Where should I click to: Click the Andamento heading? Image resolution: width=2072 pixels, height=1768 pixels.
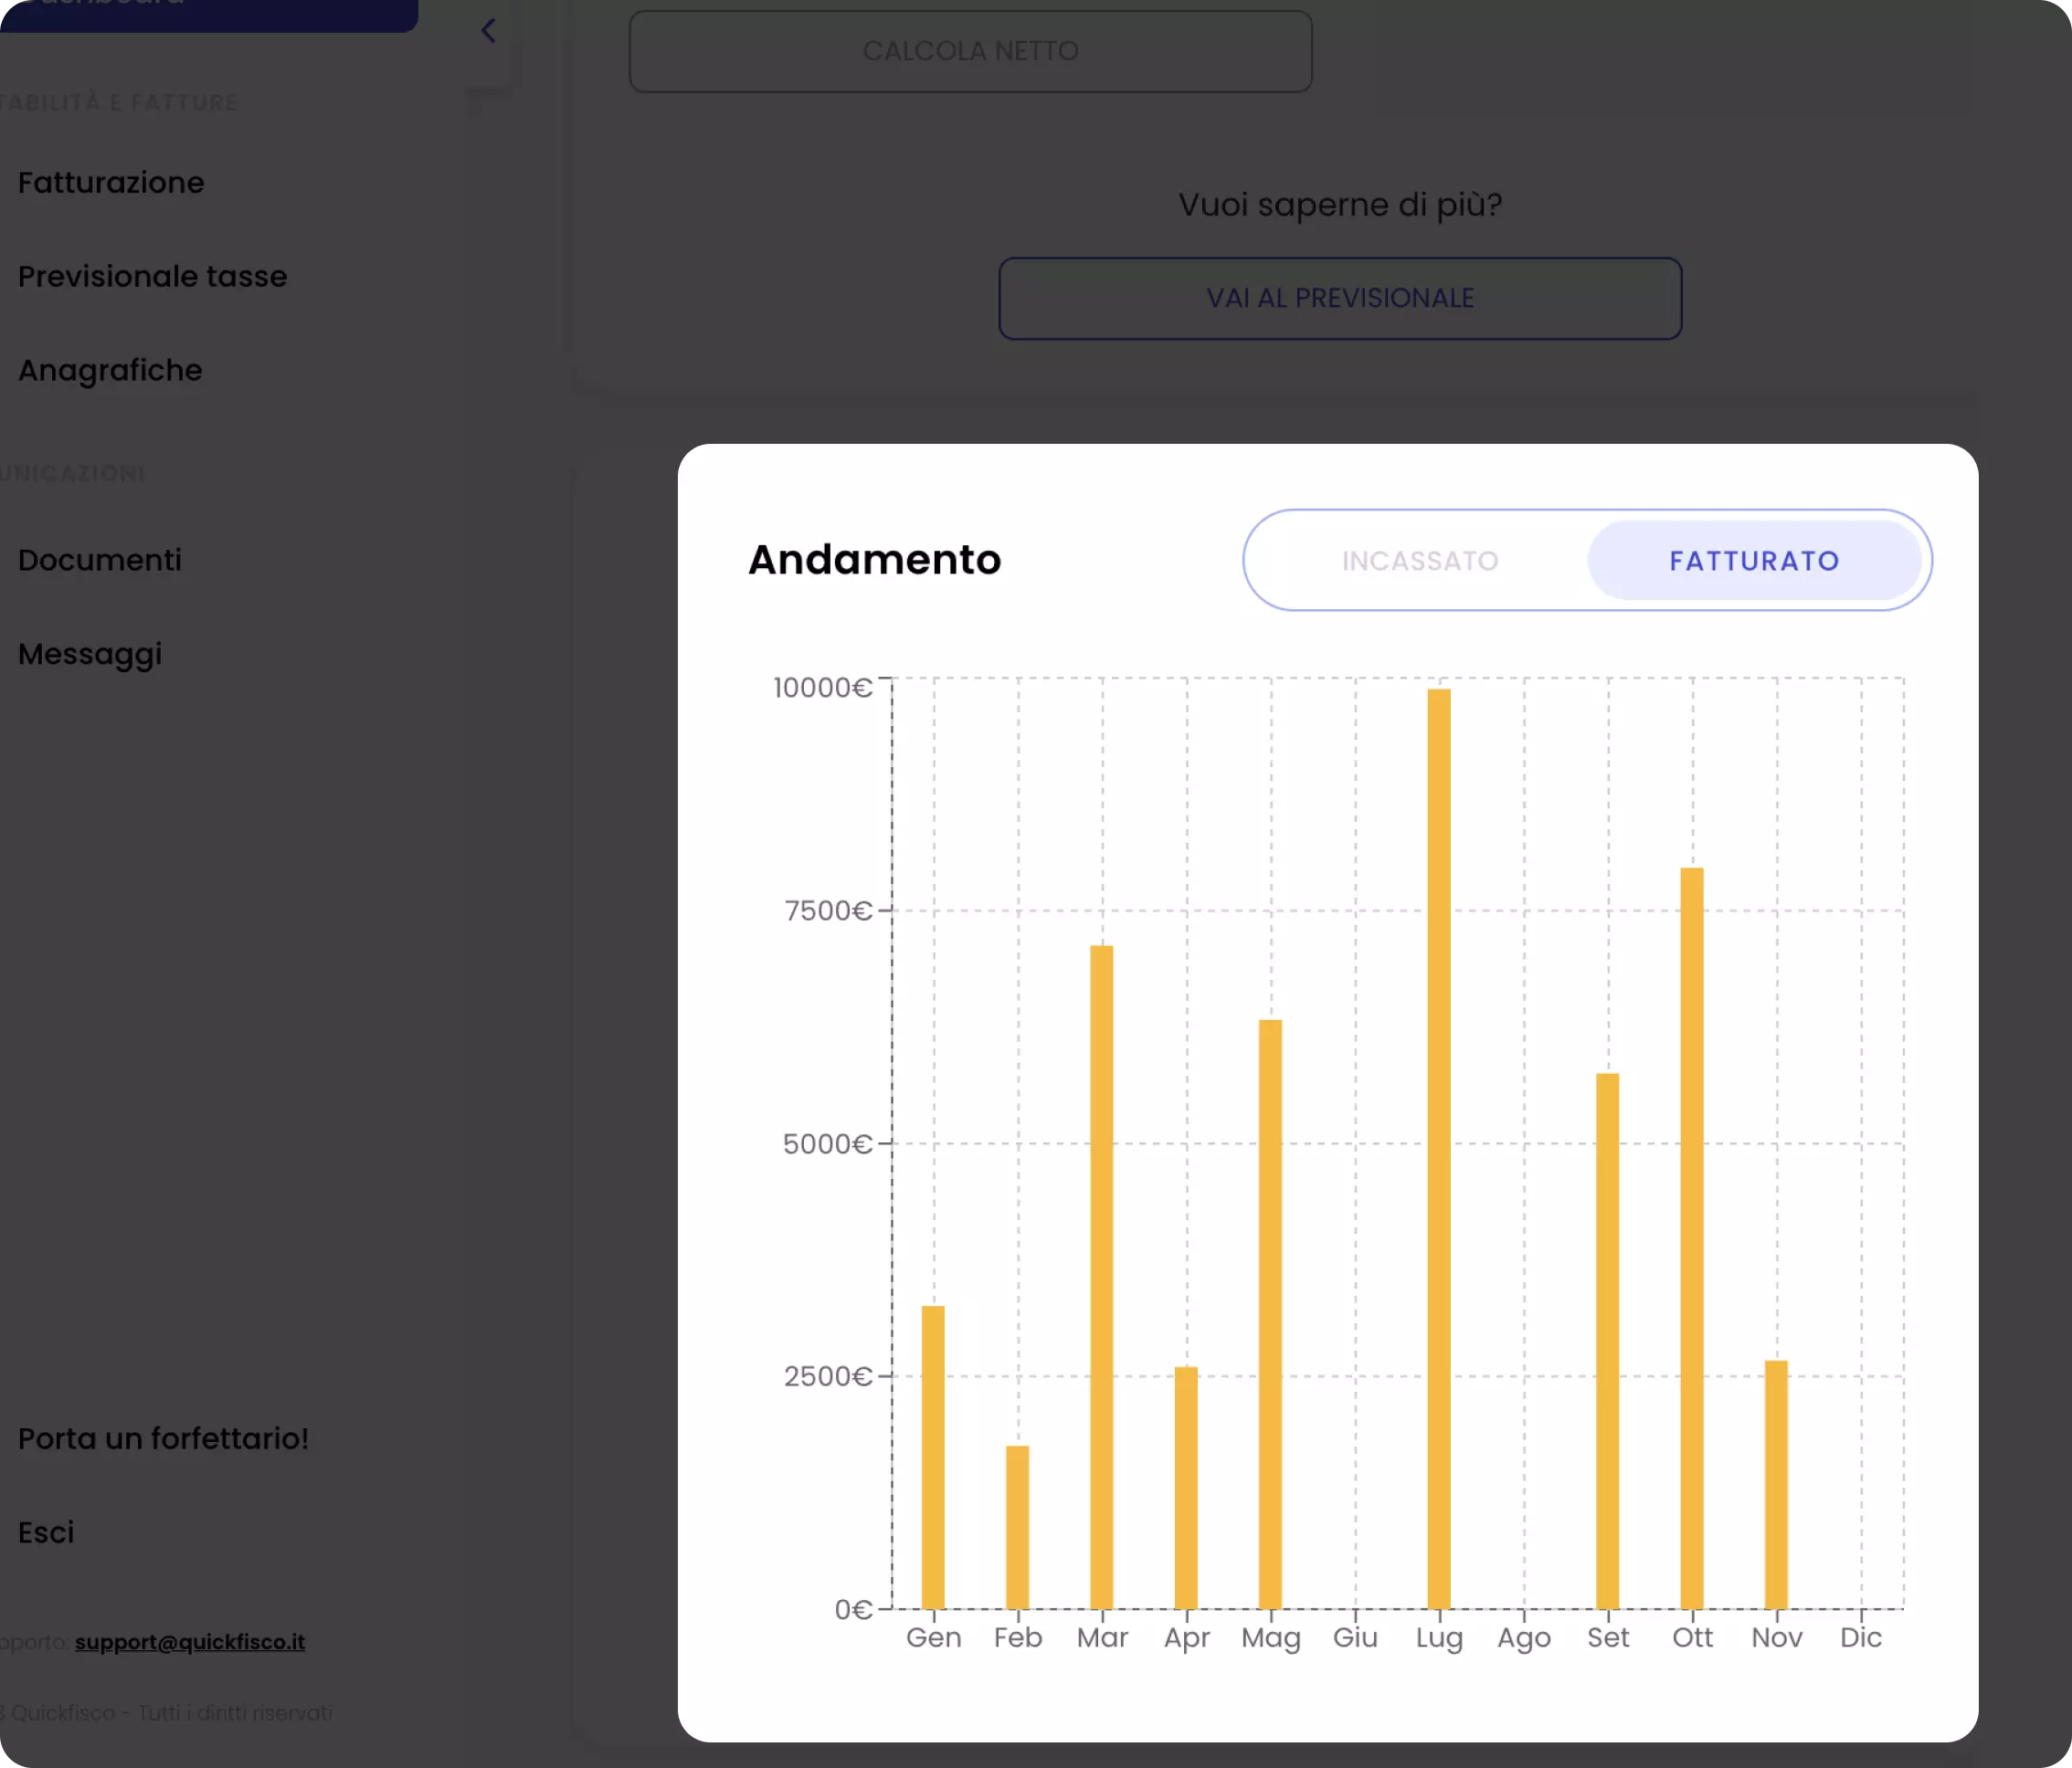[875, 560]
